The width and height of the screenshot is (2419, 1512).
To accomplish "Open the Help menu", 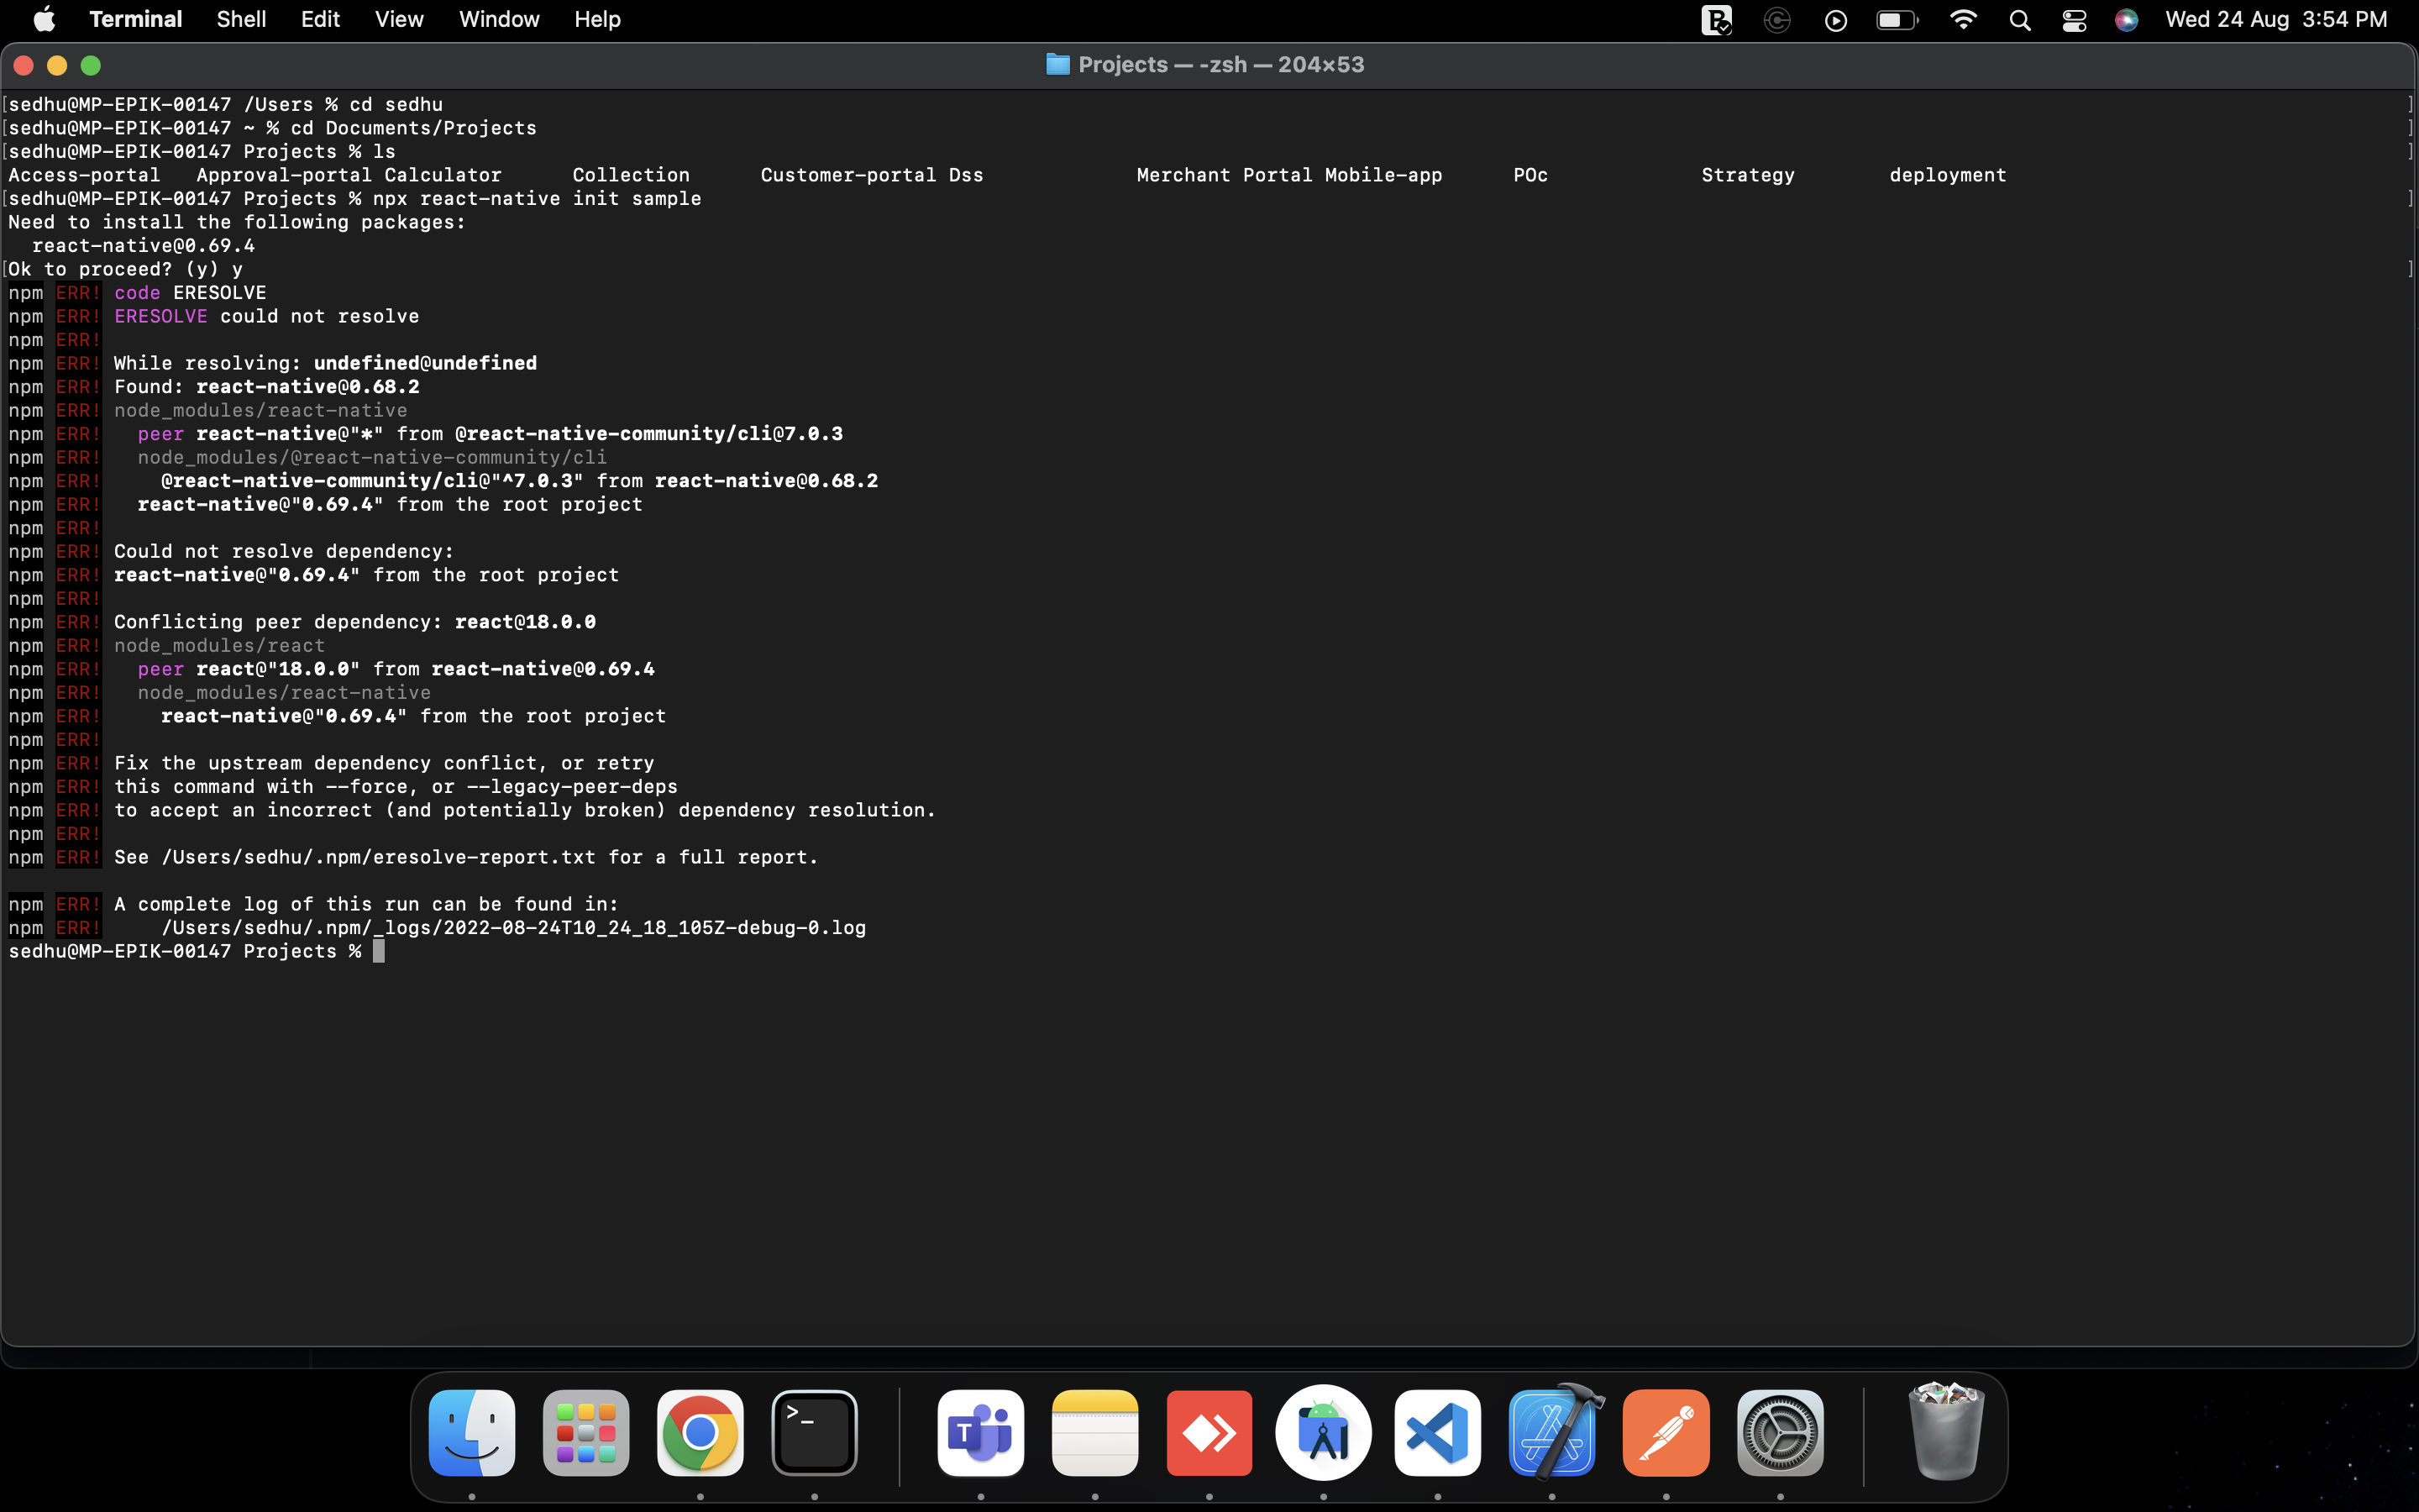I will point(596,19).
